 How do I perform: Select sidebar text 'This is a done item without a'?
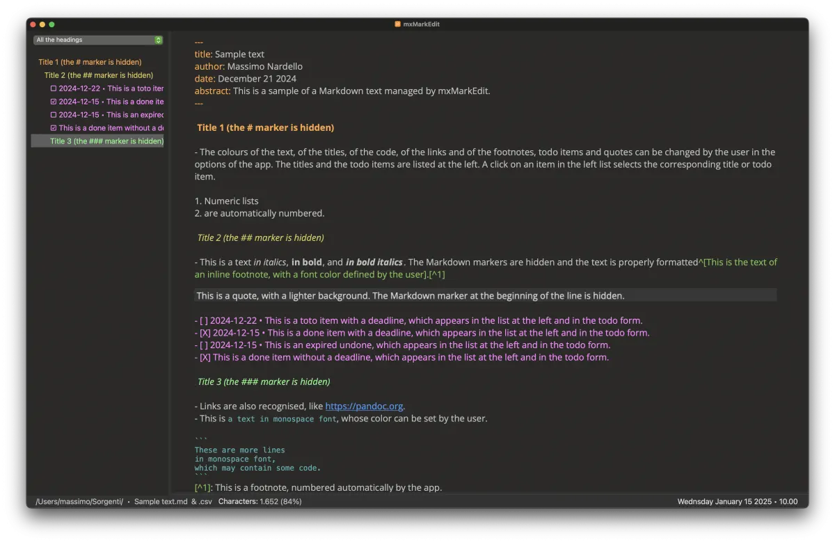[x=111, y=128]
